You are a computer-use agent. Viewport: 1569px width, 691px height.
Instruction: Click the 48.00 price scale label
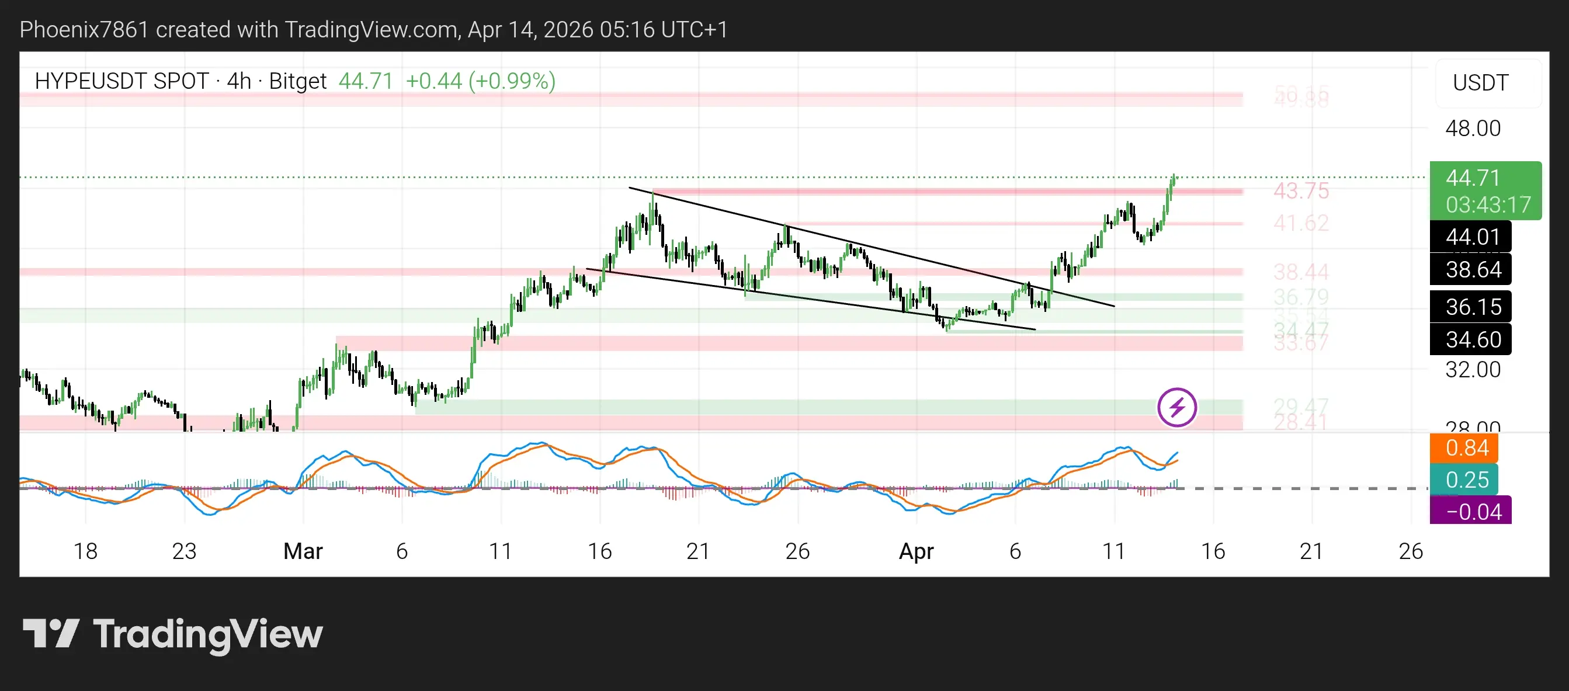pos(1472,129)
